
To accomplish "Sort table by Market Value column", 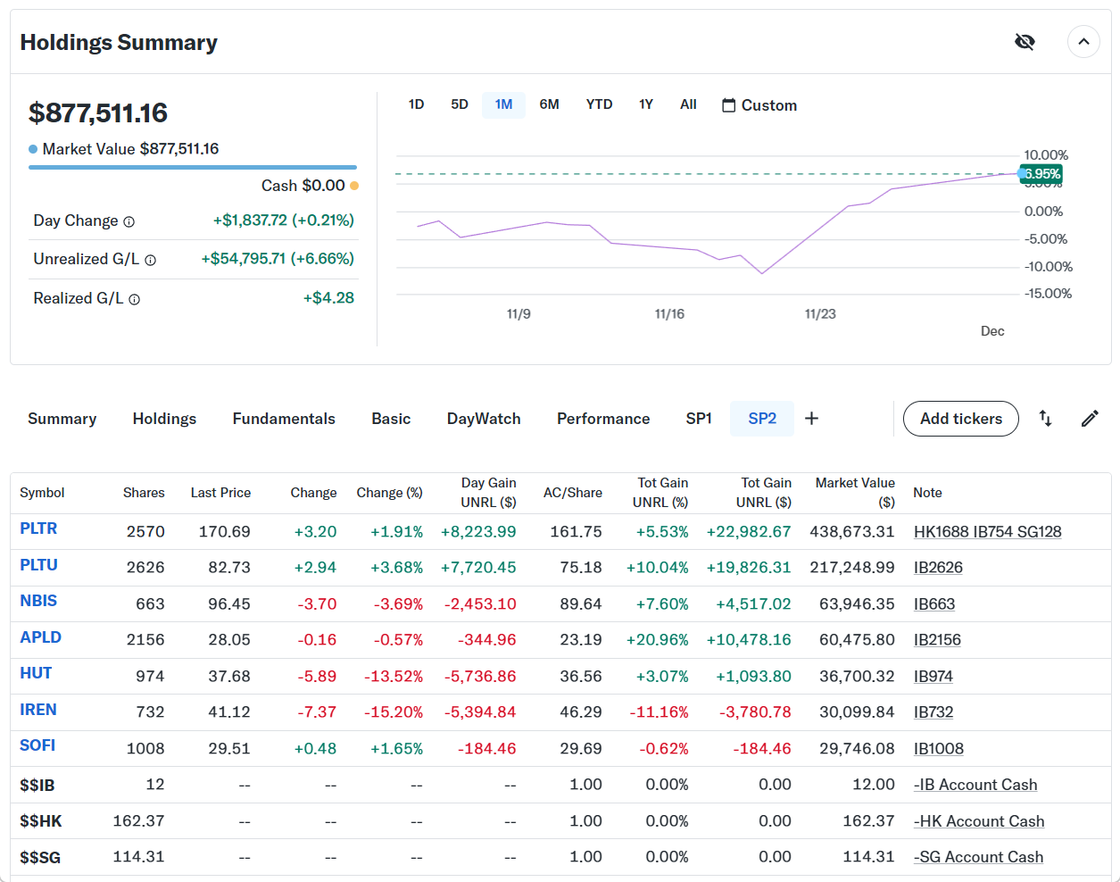I will [854, 492].
